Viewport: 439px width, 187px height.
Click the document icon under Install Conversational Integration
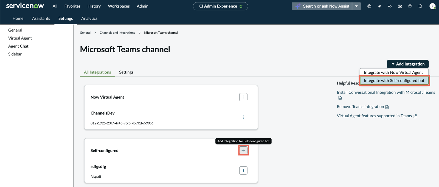click(x=340, y=98)
